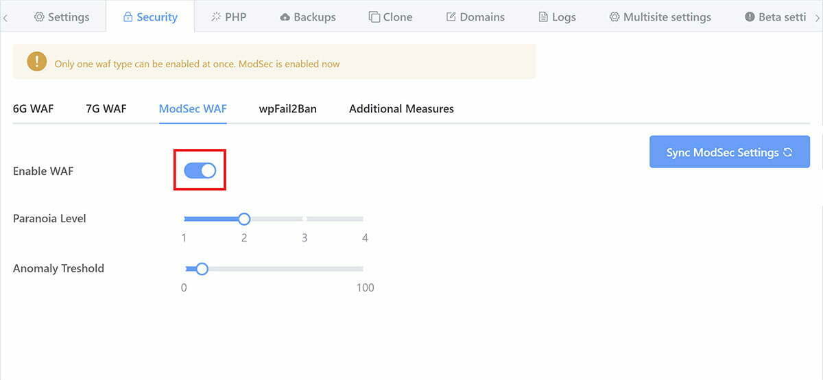Click the document icon beside Logs
The image size is (823, 380).
(x=543, y=17)
